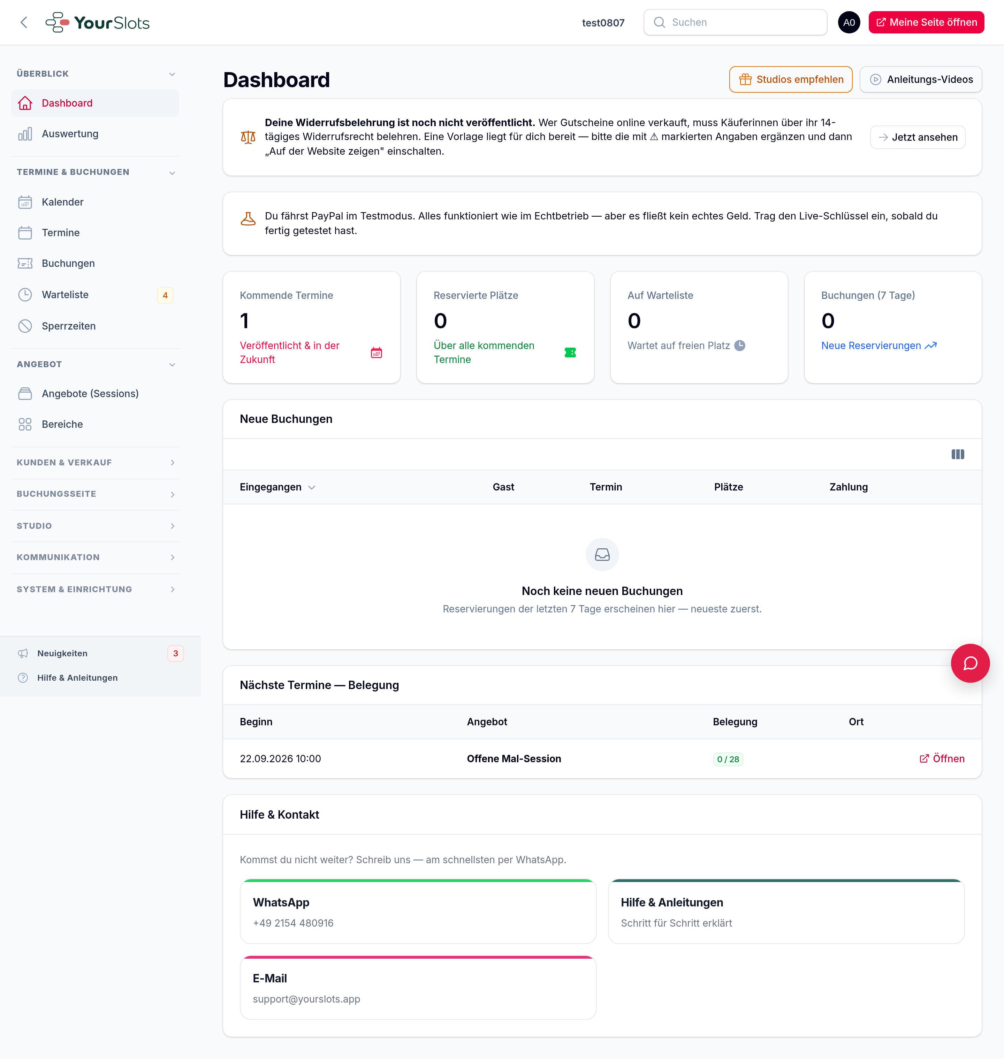Go to Kalender in the sidebar
The width and height of the screenshot is (1004, 1059).
95,202
